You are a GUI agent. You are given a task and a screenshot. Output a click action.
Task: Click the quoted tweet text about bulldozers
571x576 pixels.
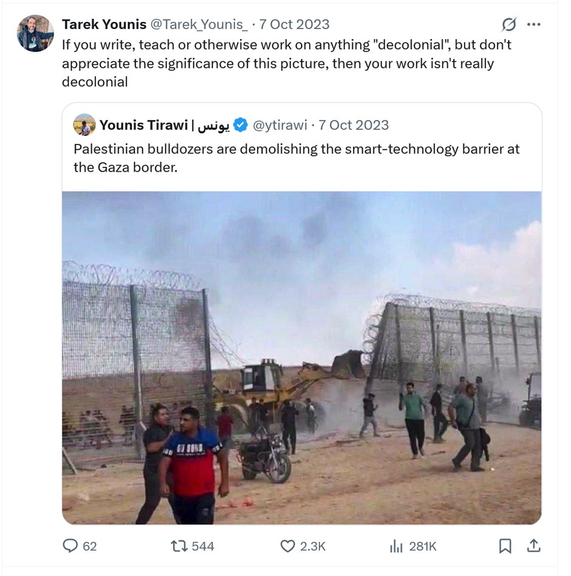(296, 158)
